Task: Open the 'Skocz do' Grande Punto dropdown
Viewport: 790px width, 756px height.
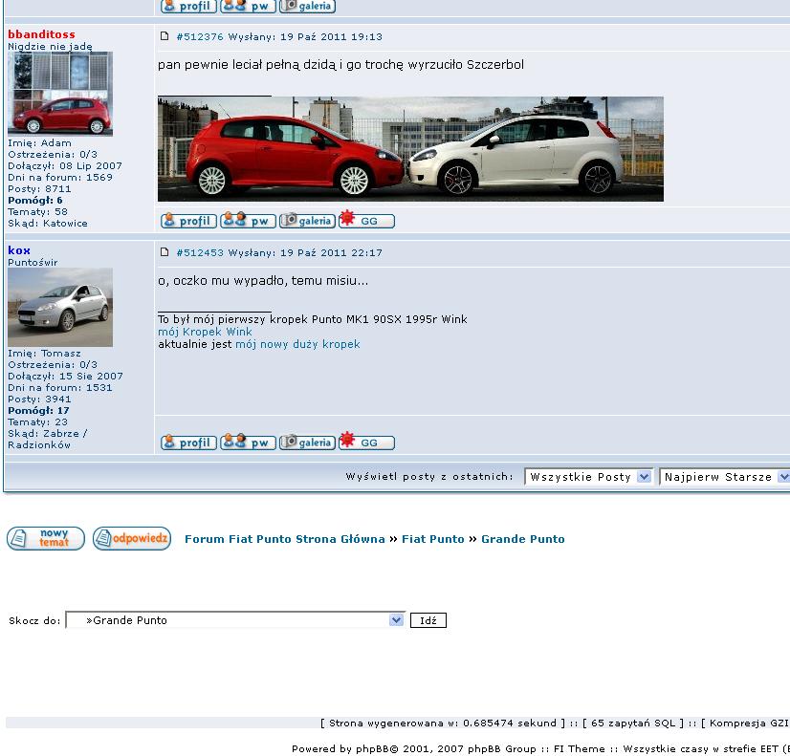Action: 235,620
